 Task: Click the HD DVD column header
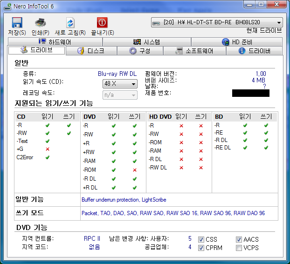pos(160,117)
